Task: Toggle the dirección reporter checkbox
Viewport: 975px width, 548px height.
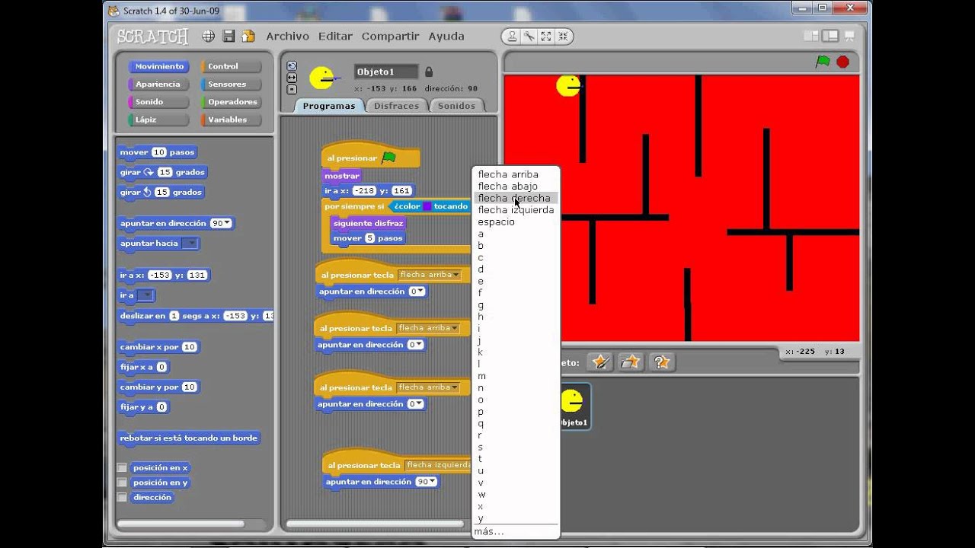Action: pos(122,497)
